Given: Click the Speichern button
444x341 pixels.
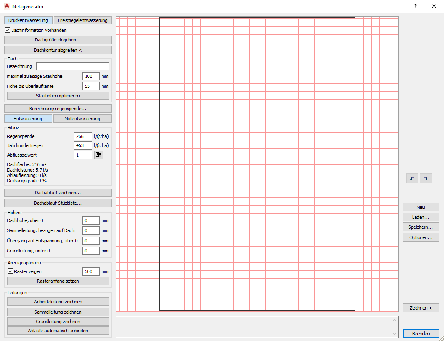Looking at the screenshot, I should point(421,227).
